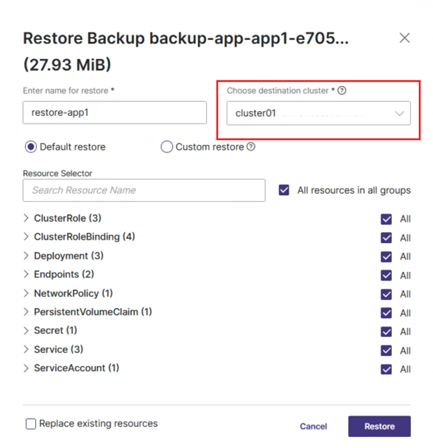Select the Custom restore radio button

pyautogui.click(x=167, y=147)
